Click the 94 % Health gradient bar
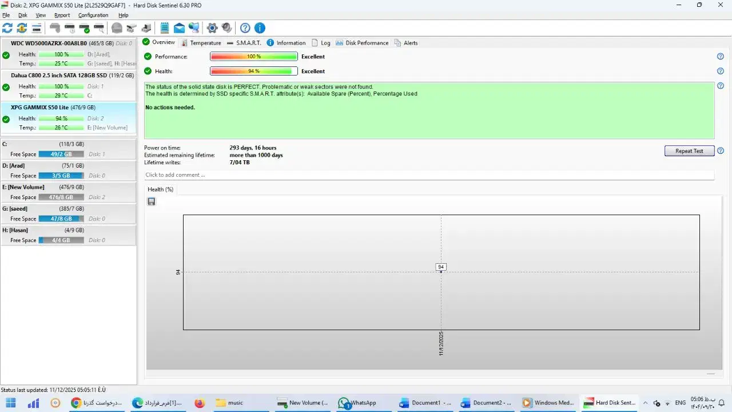The height and width of the screenshot is (412, 732). tap(254, 72)
